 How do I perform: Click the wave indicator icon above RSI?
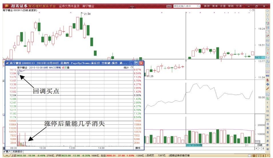pyautogui.click(x=268, y=72)
